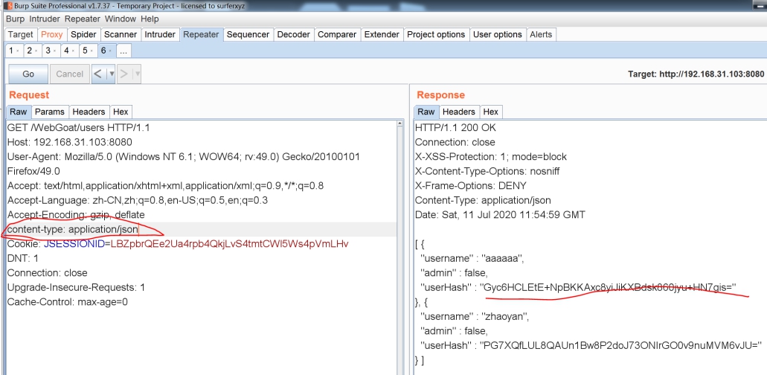Switch to the Target tab
Screen dimensions: 767x375
21,35
